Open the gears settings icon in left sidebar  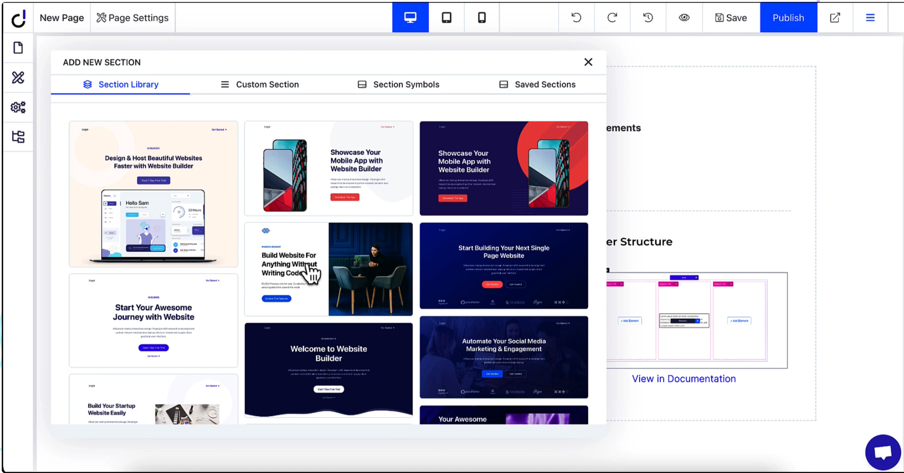(18, 107)
